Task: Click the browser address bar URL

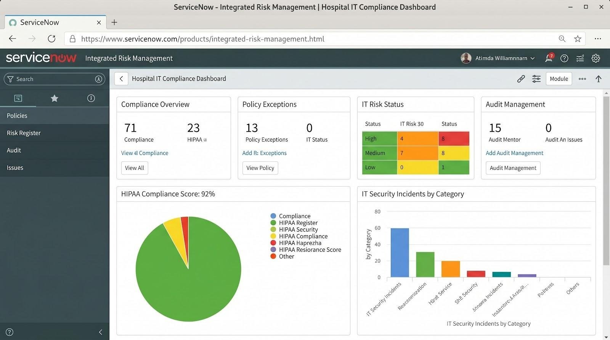Action: click(202, 39)
